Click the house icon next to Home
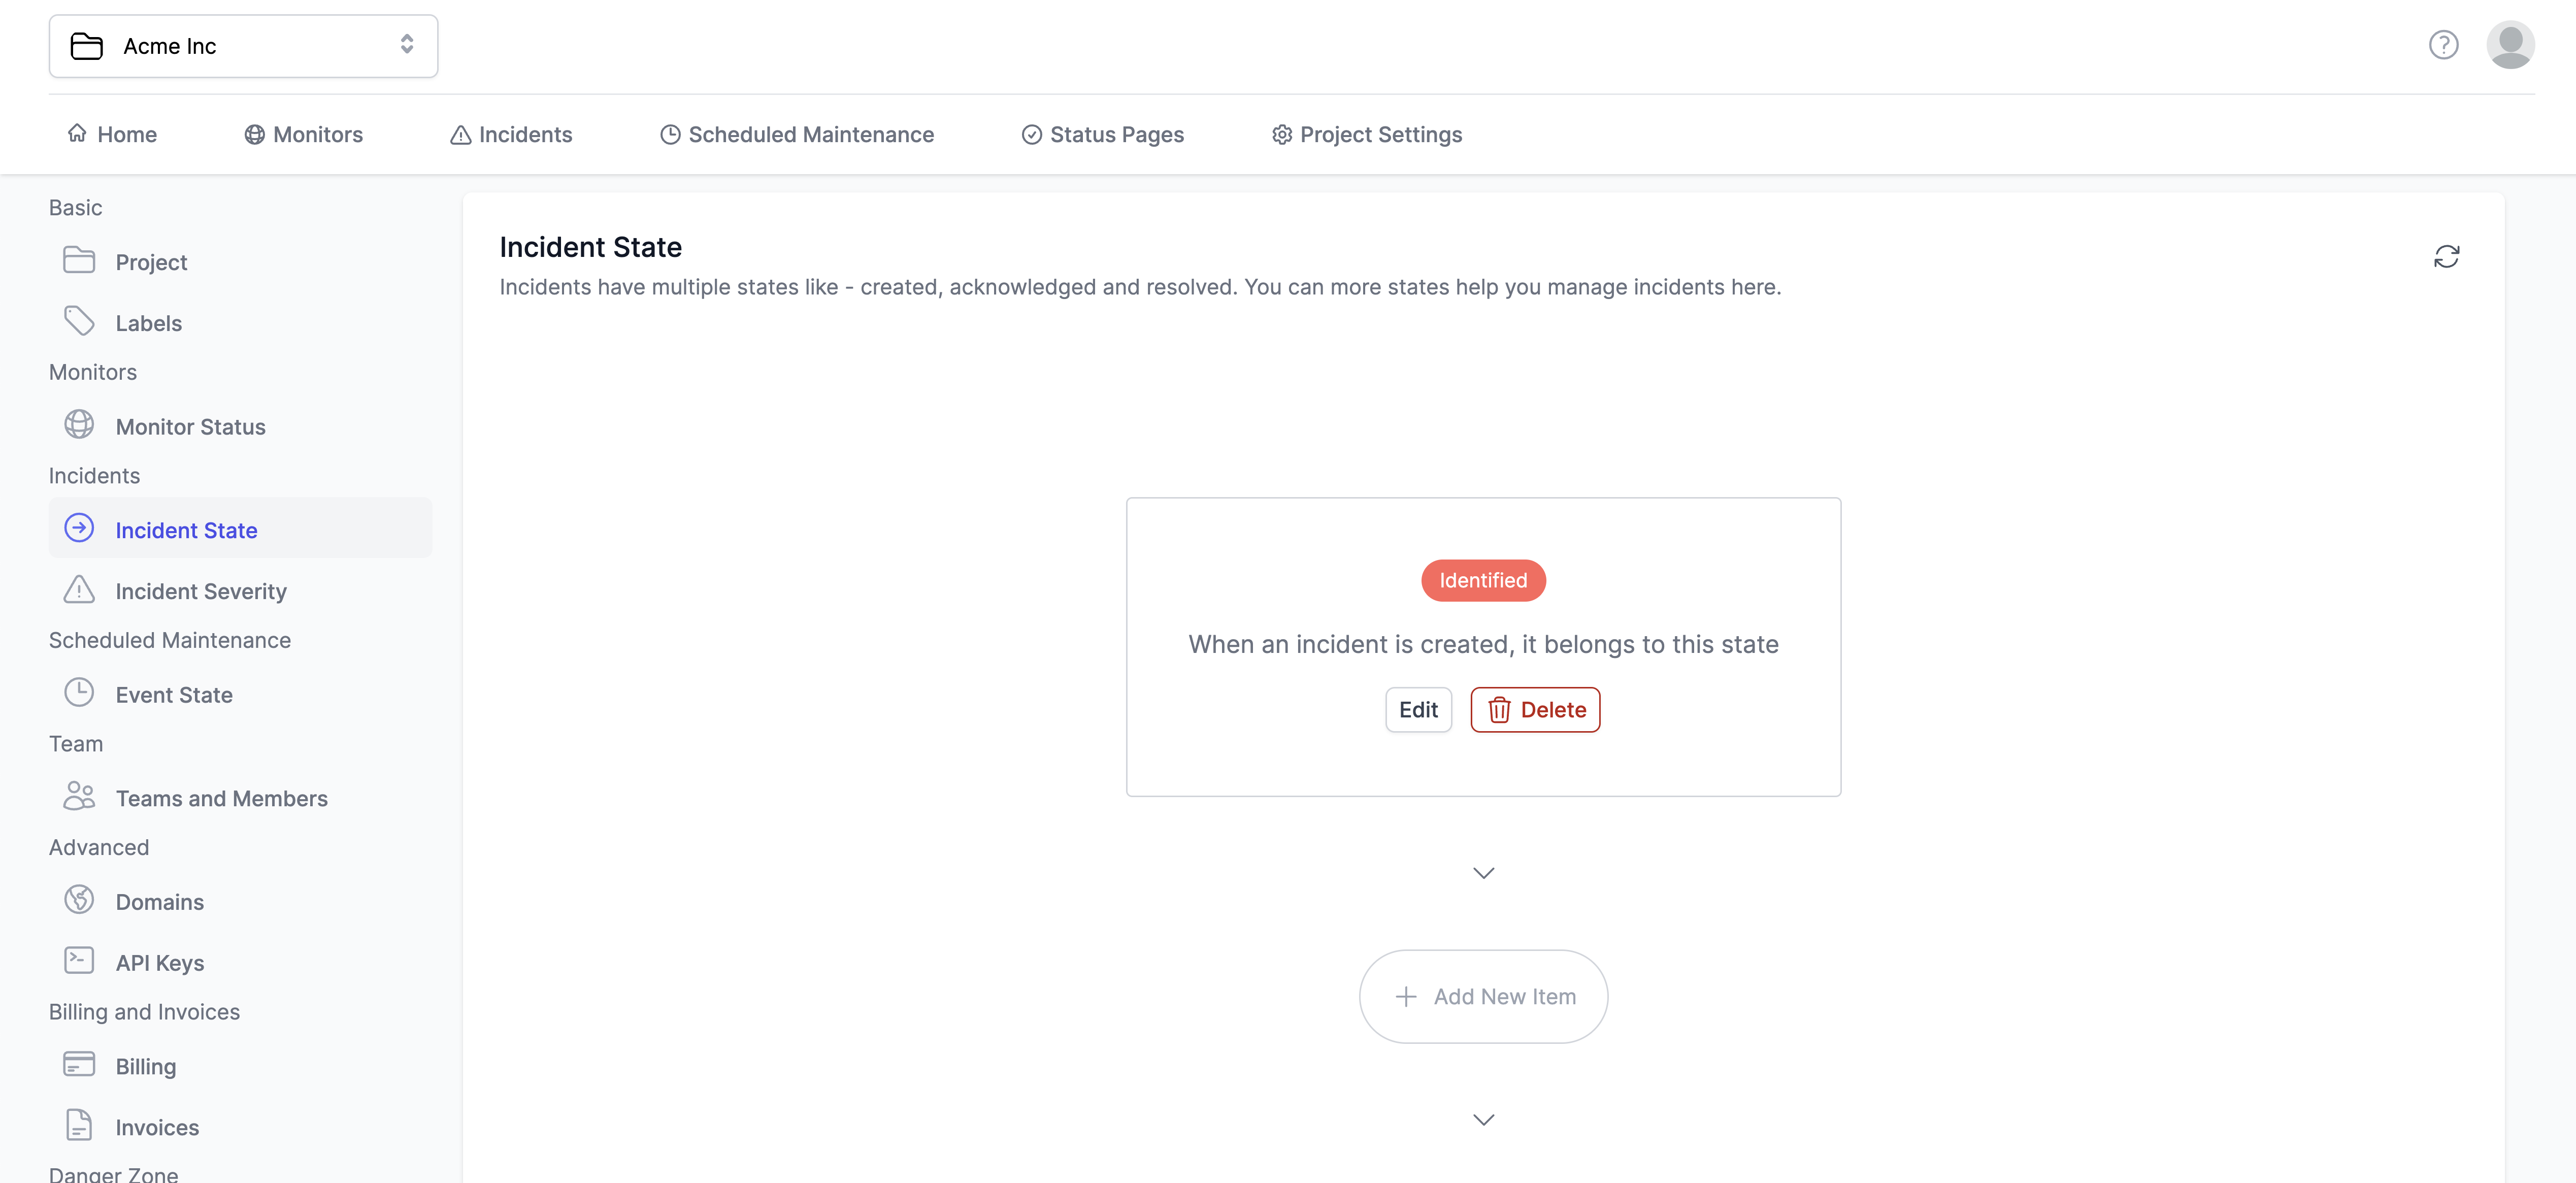Viewport: 2576px width, 1183px height. coord(77,133)
